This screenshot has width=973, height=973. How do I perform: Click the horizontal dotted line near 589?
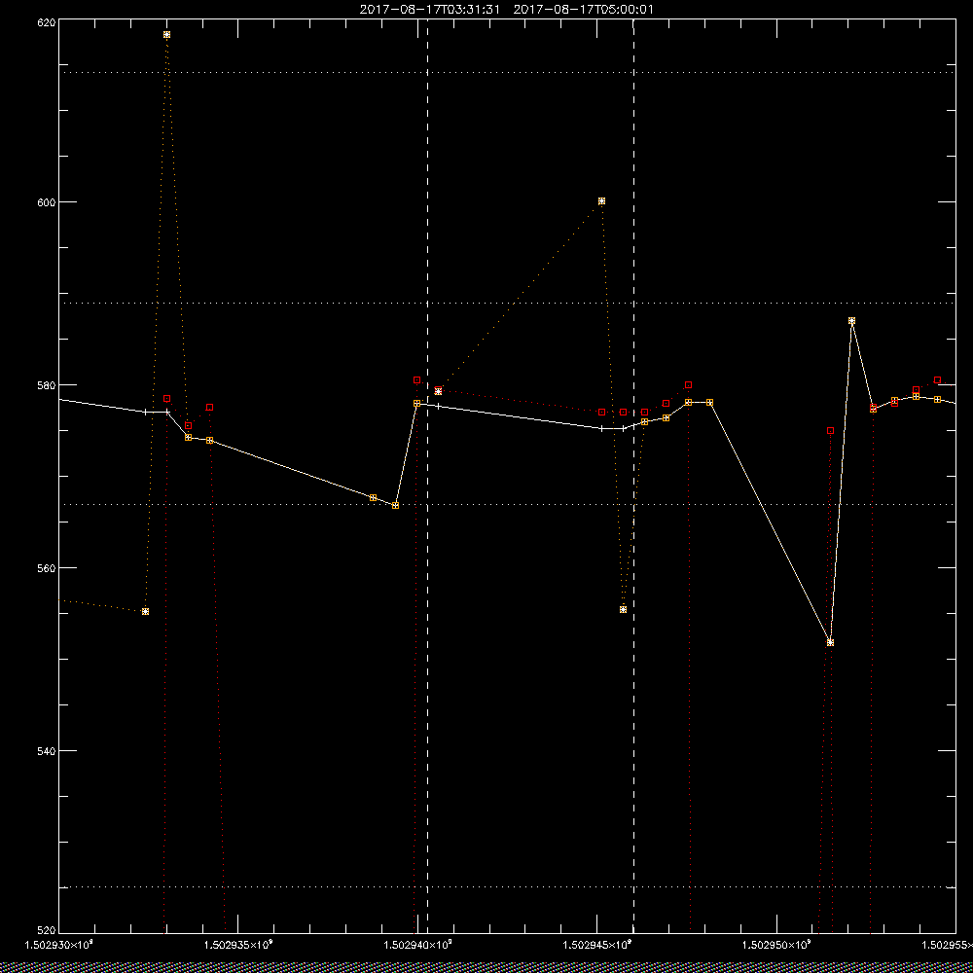[x=507, y=303]
